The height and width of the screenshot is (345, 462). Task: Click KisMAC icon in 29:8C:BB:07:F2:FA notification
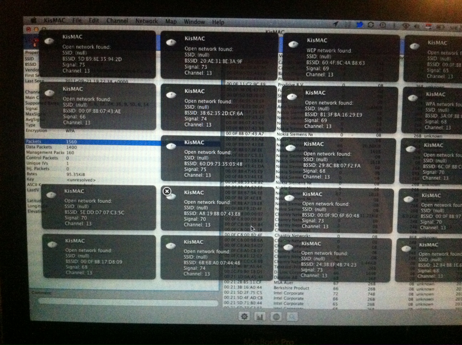coord(291,148)
